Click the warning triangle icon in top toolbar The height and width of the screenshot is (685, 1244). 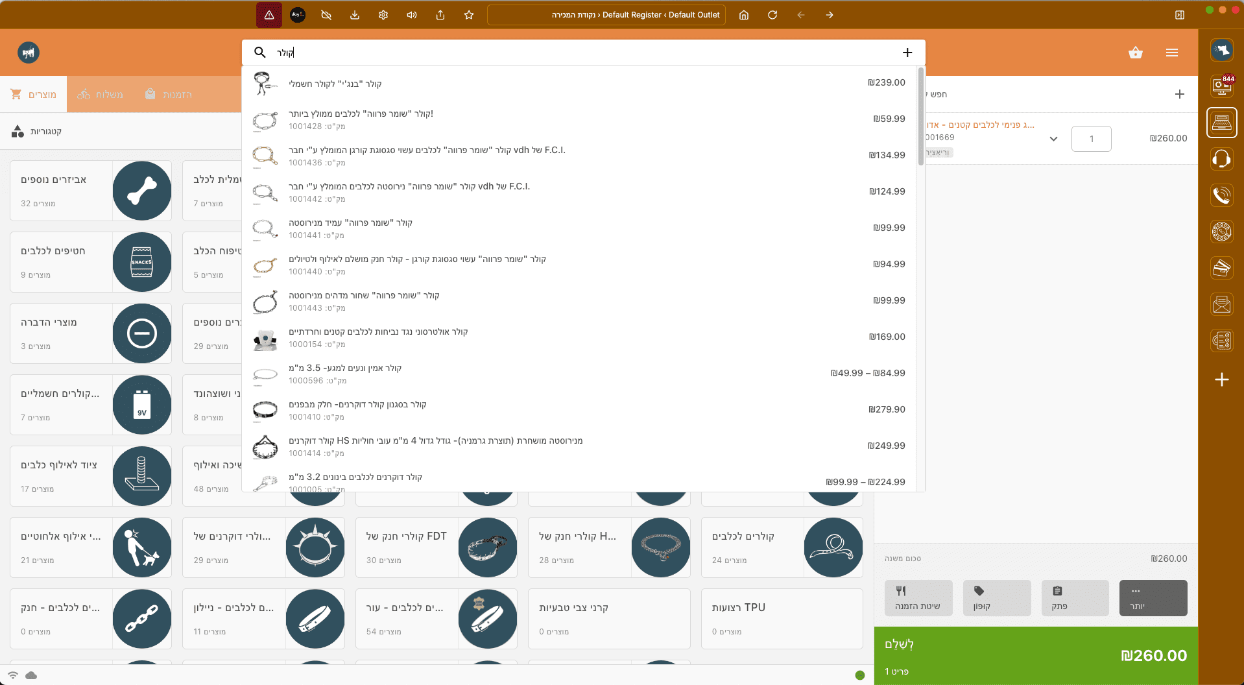(269, 15)
